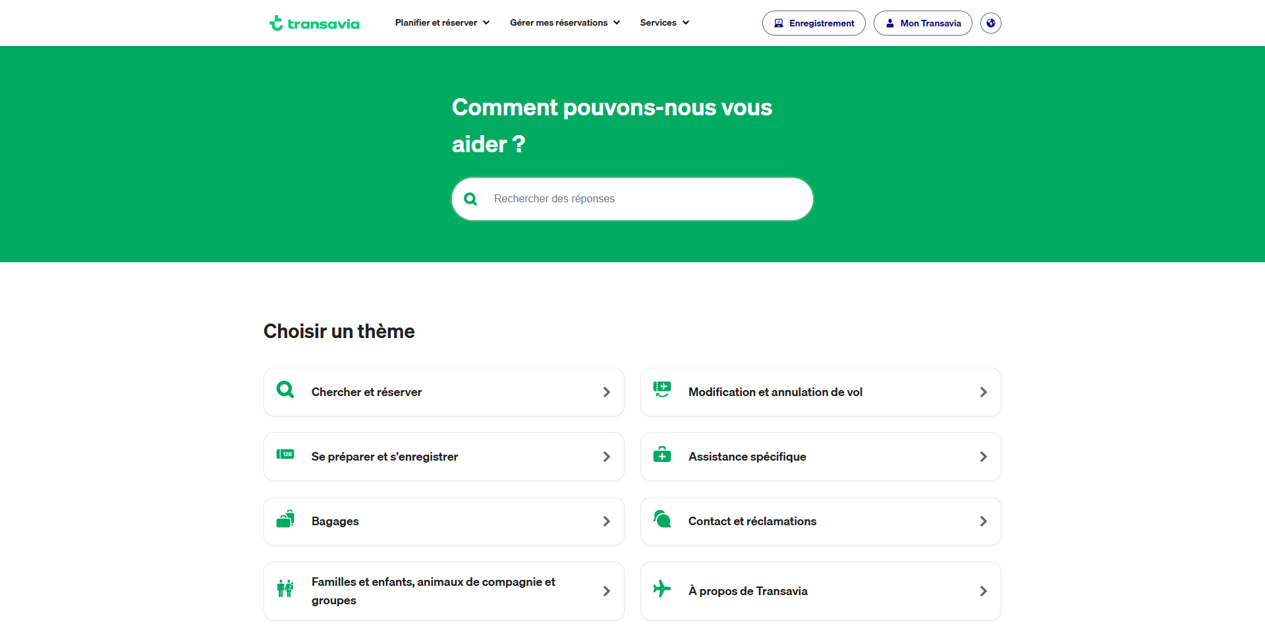Click the luggage icon beside Bagages

click(285, 519)
